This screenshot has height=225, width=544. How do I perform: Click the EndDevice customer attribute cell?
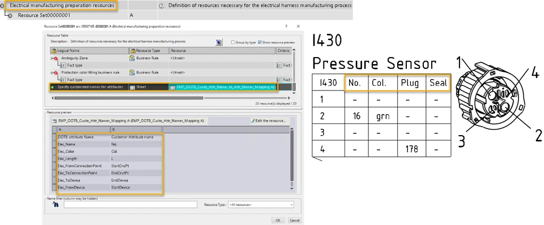136,180
